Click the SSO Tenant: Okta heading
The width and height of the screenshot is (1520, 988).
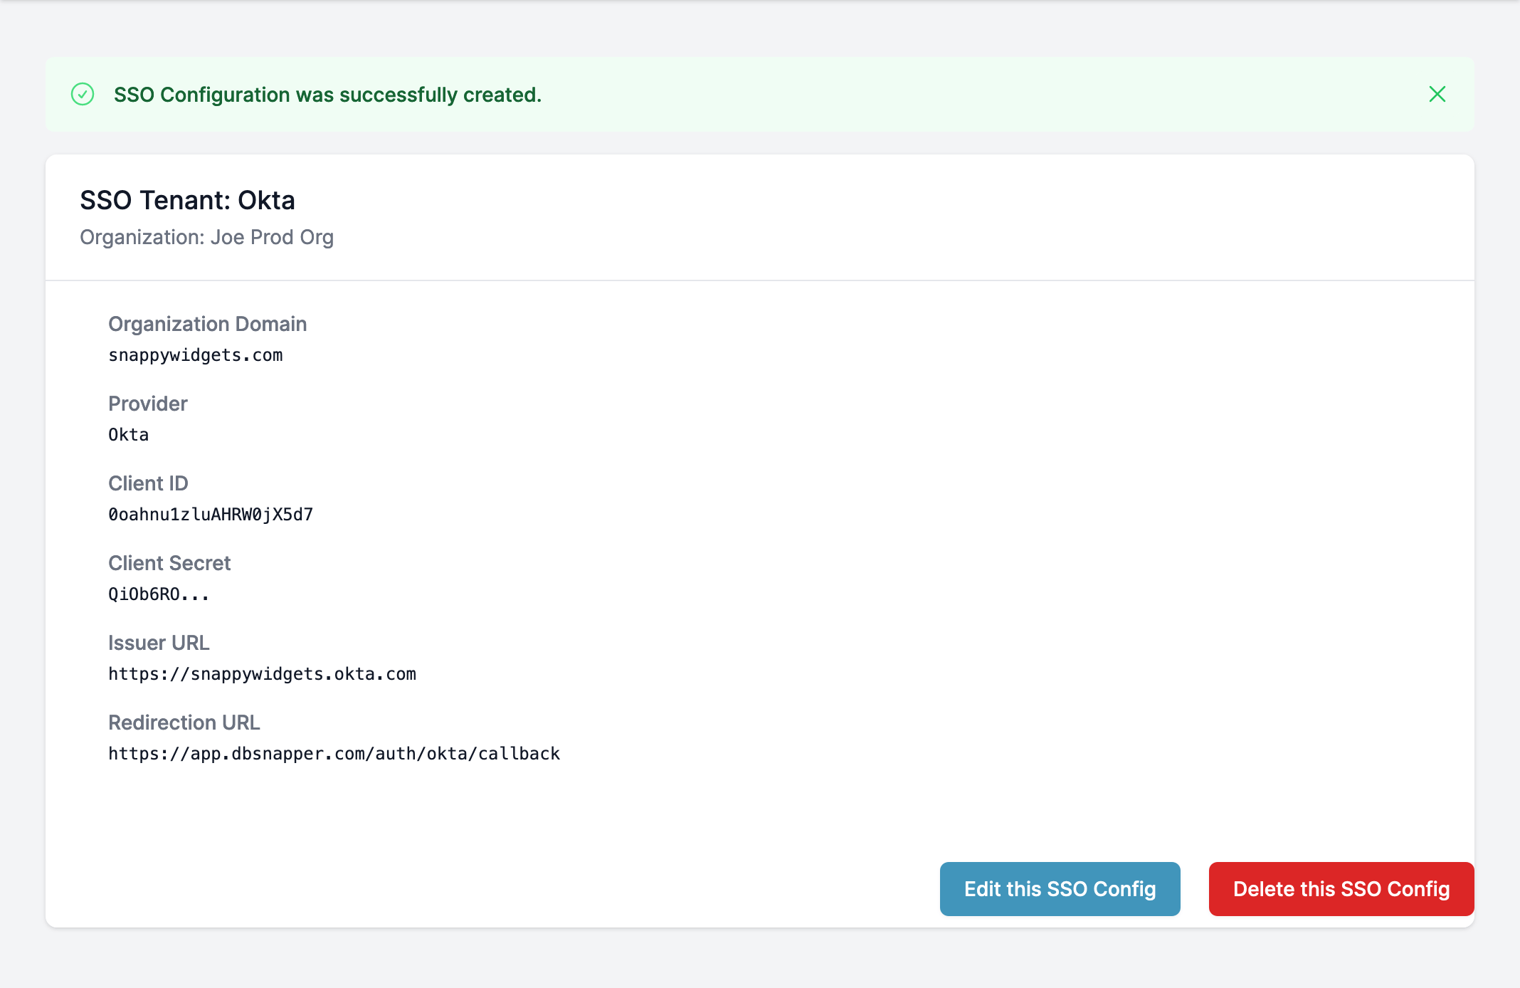coord(187,200)
